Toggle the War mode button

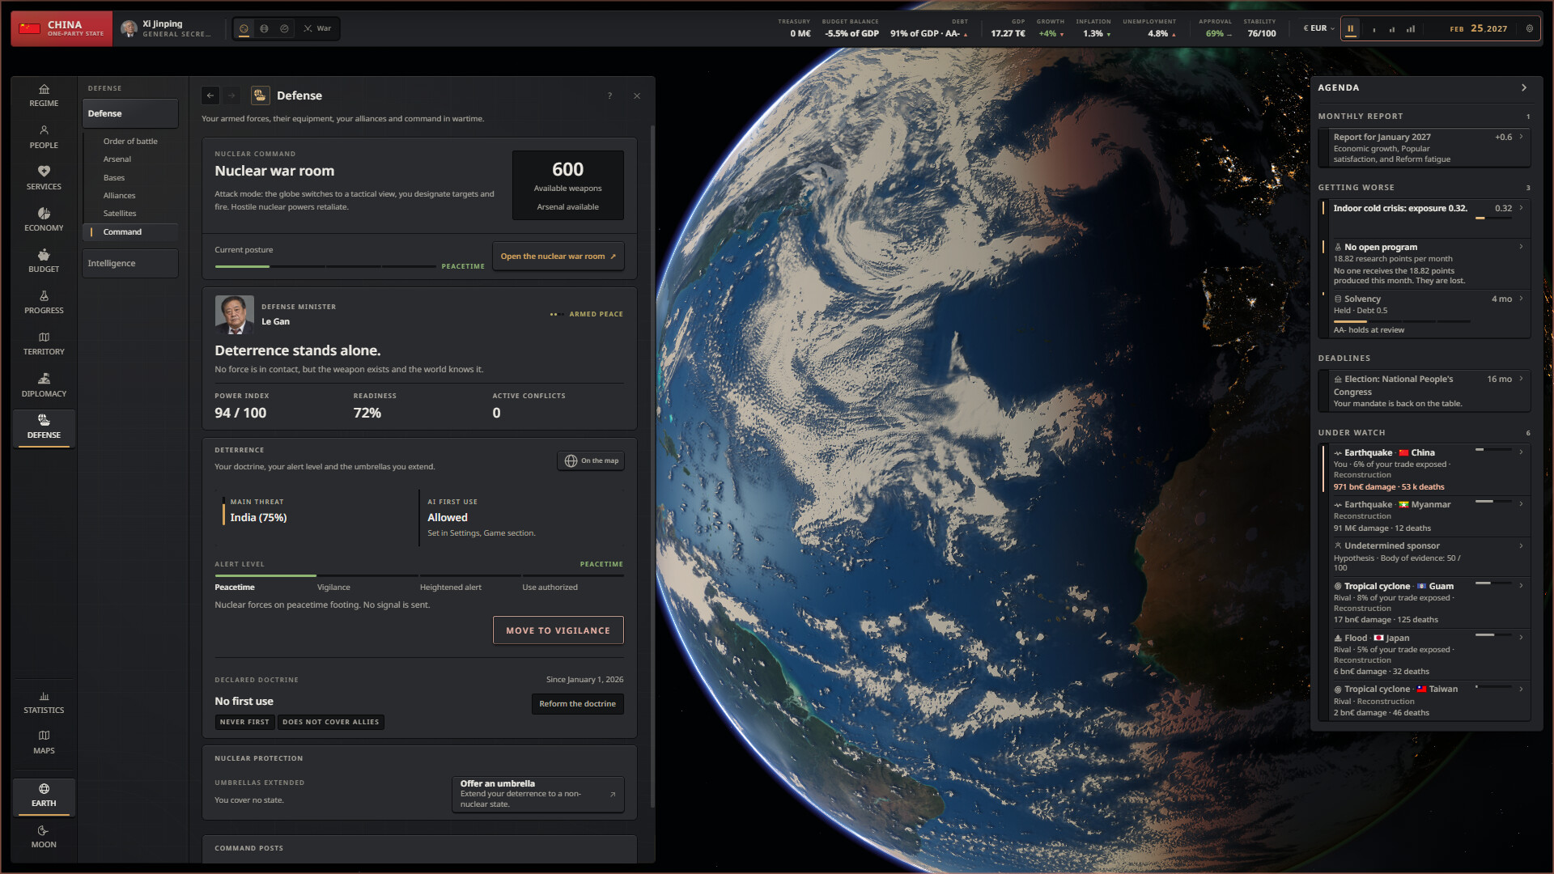pos(317,28)
